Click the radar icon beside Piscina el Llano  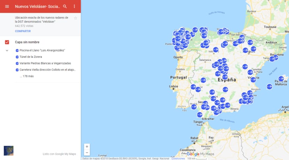point(17,50)
